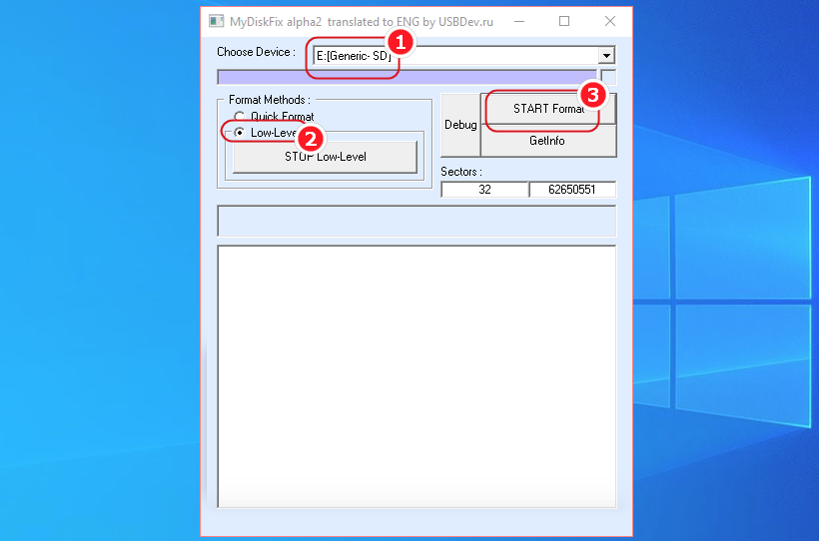Select the Quick Format radio button
The image size is (819, 541).
[240, 117]
